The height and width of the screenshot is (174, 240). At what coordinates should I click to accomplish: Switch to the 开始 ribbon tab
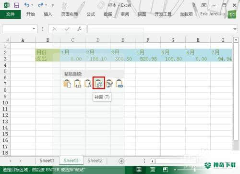coord(30,14)
